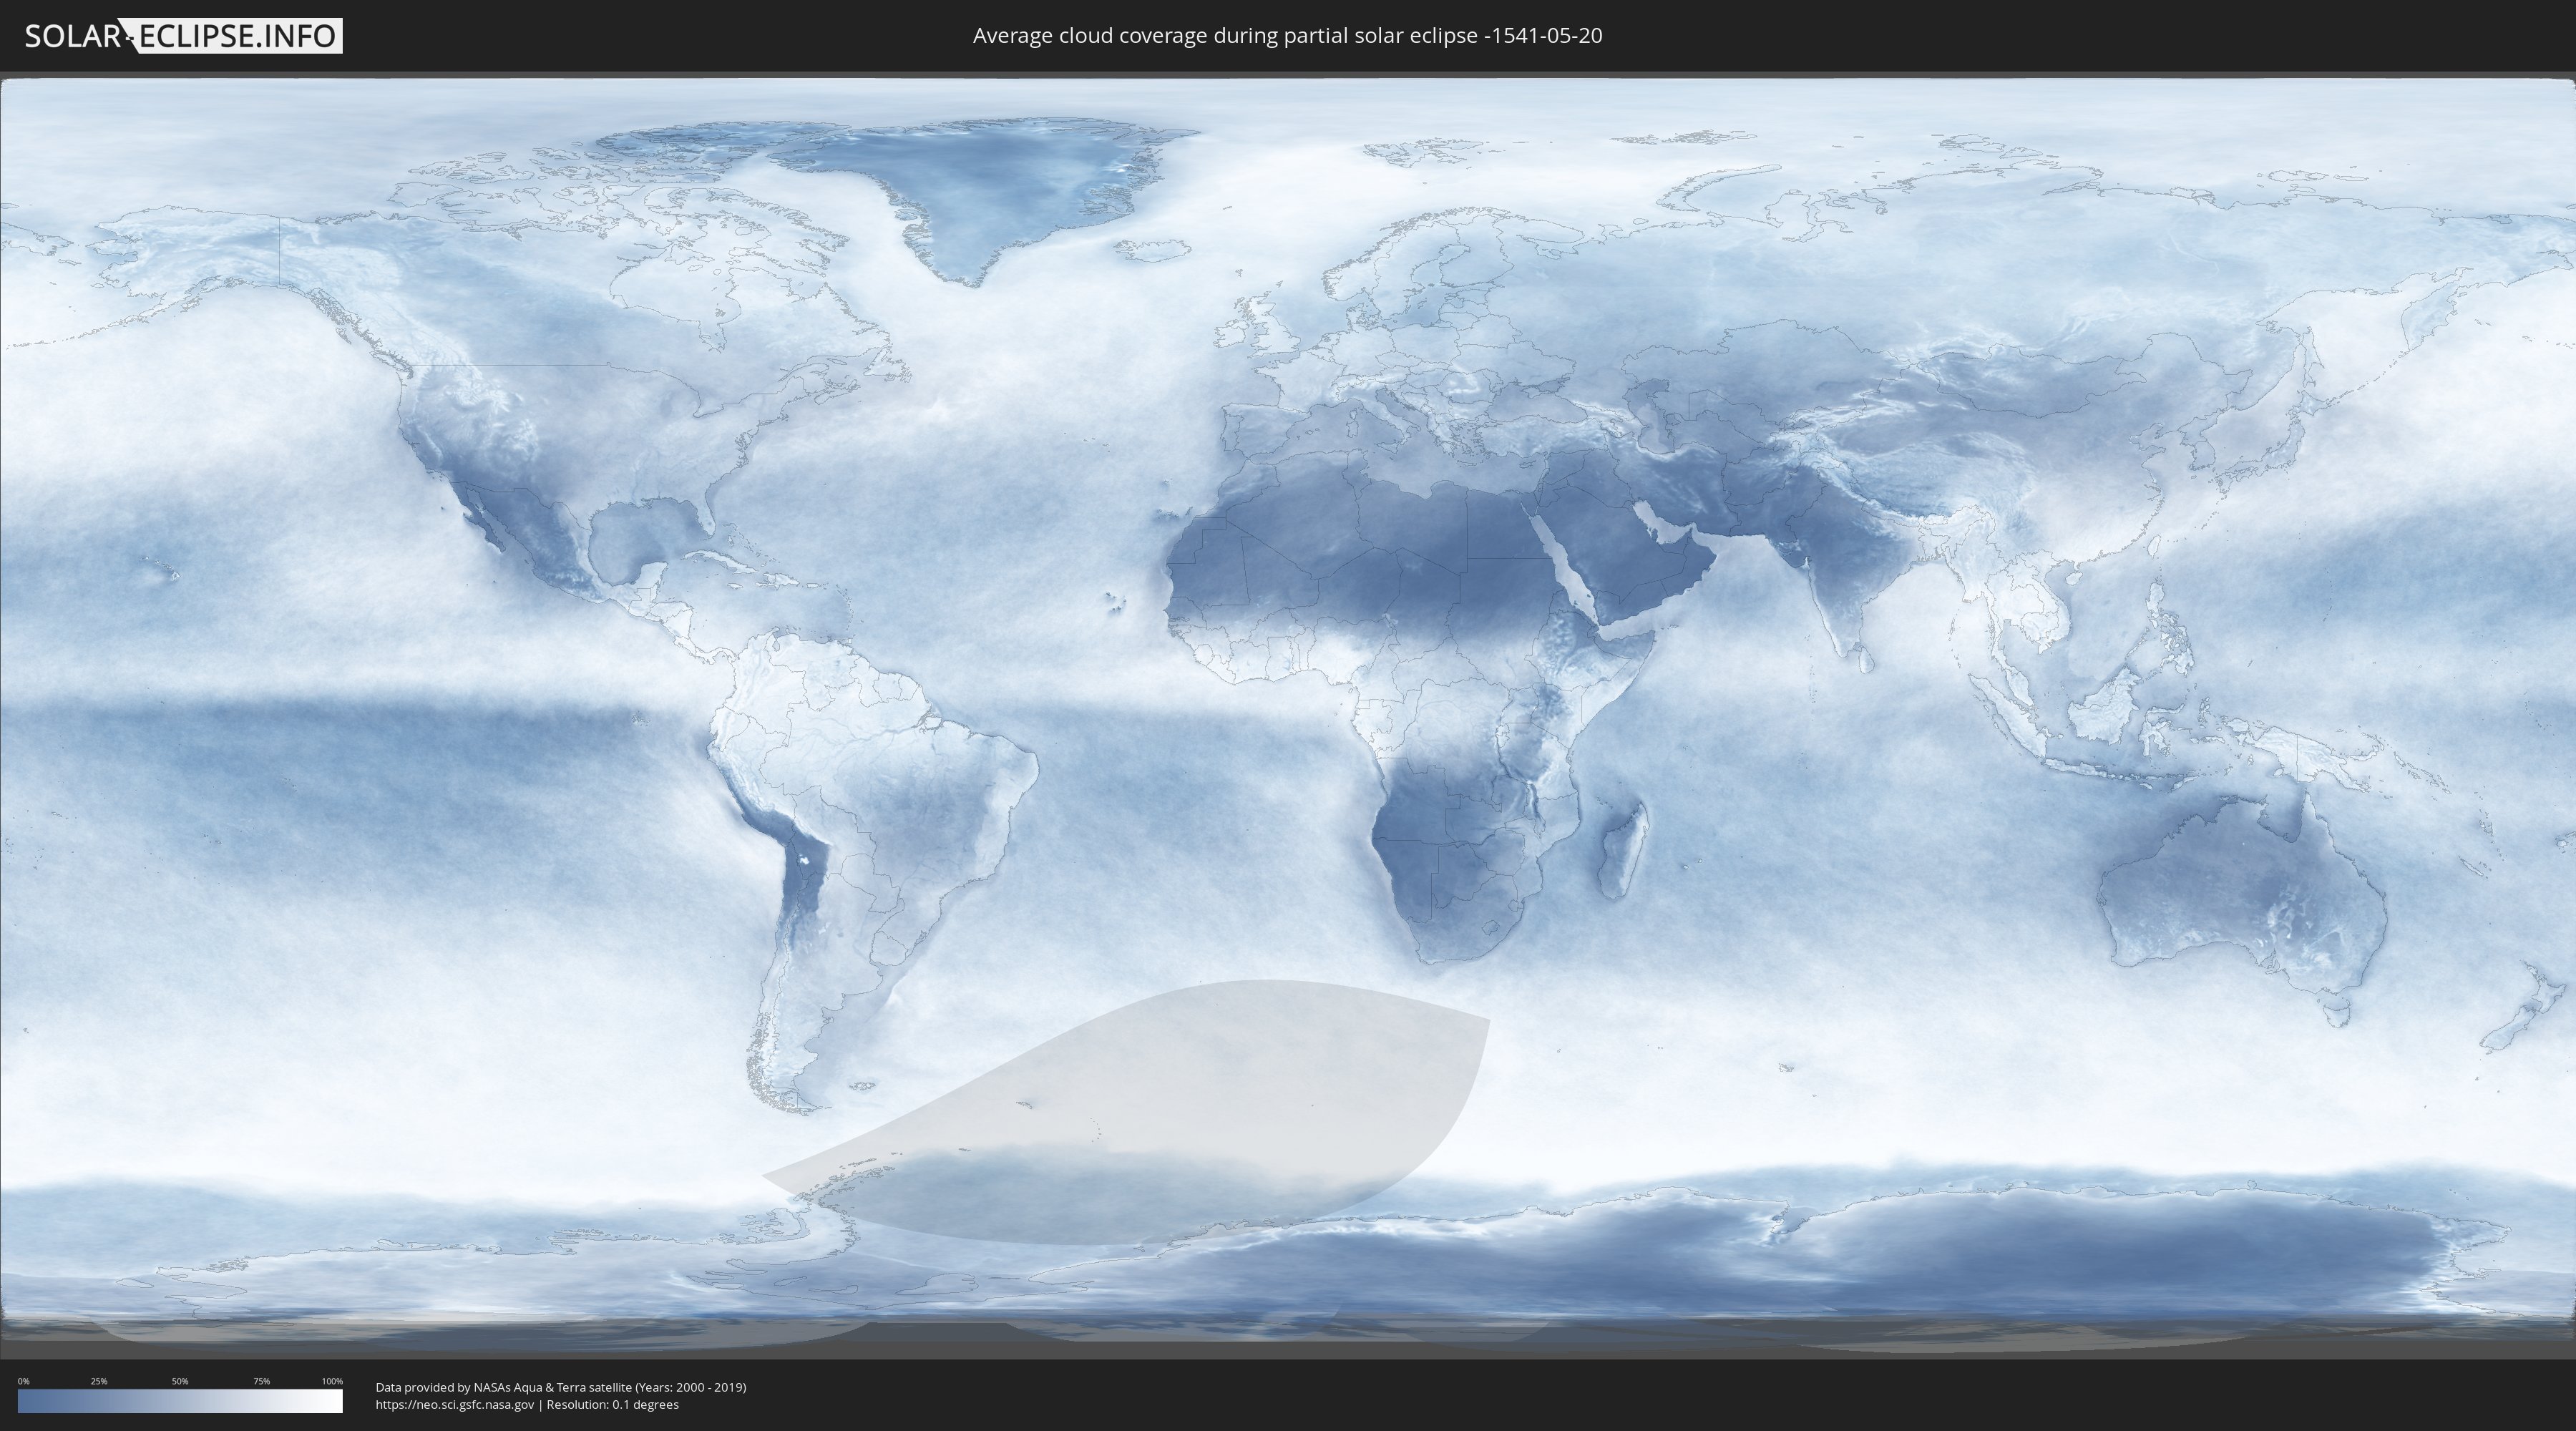Click the cloud coverage color gradient legend bar

[x=180, y=1401]
